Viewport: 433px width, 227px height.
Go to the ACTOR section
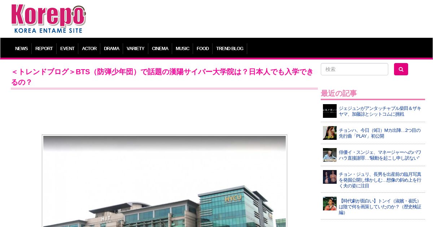pos(89,48)
